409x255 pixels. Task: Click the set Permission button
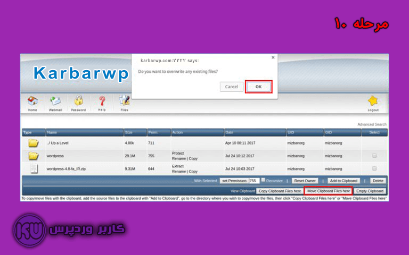(234, 181)
